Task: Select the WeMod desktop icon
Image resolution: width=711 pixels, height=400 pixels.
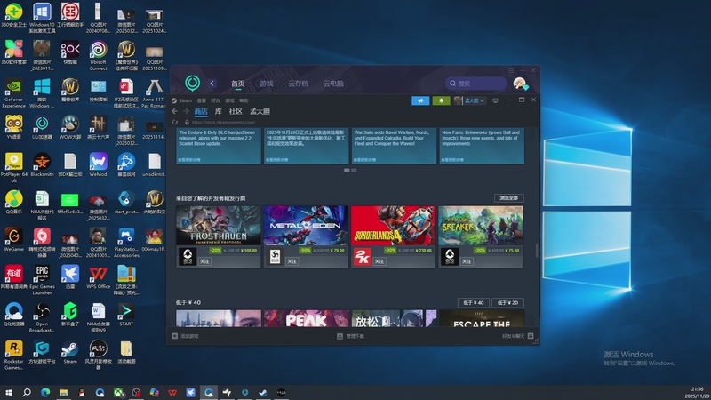Action: 98,164
